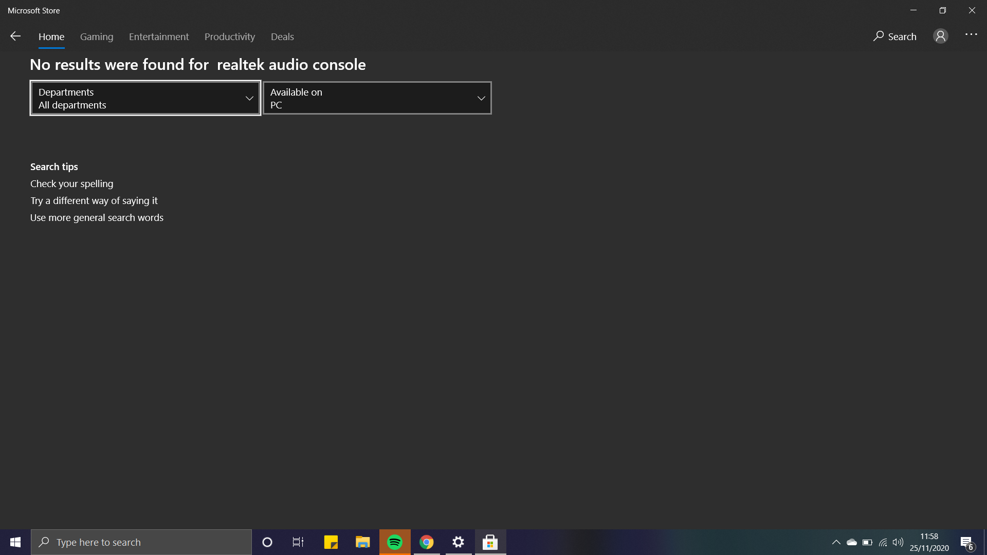This screenshot has width=987, height=555.
Task: Click 'Try a different way of saying it' text
Action: pos(94,200)
